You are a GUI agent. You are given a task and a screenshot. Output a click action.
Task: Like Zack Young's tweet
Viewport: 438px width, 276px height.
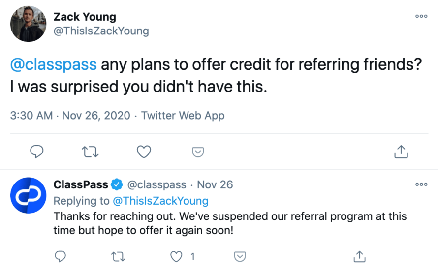(144, 152)
